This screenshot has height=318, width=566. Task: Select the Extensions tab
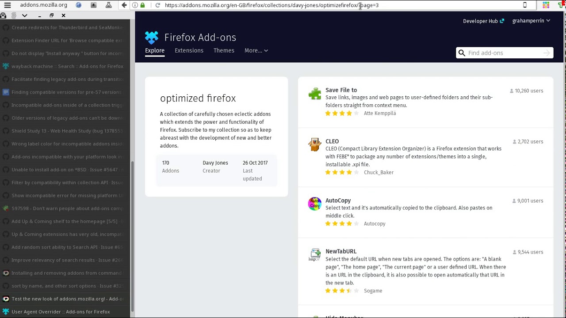pyautogui.click(x=189, y=50)
